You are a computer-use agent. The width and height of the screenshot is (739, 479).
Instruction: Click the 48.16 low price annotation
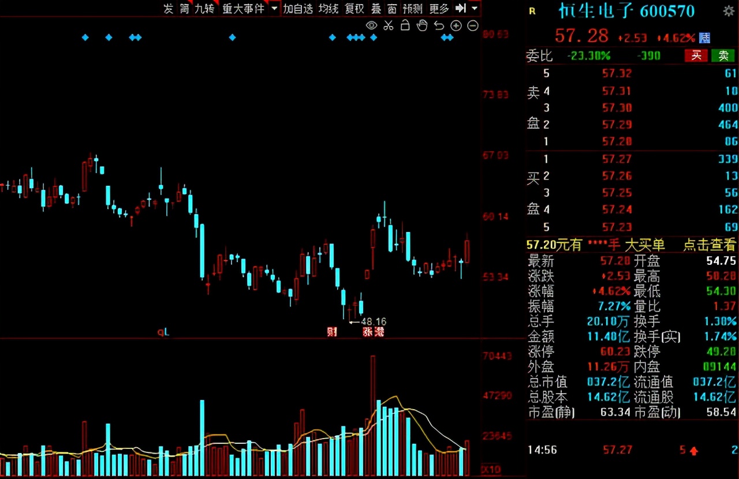pyautogui.click(x=374, y=321)
